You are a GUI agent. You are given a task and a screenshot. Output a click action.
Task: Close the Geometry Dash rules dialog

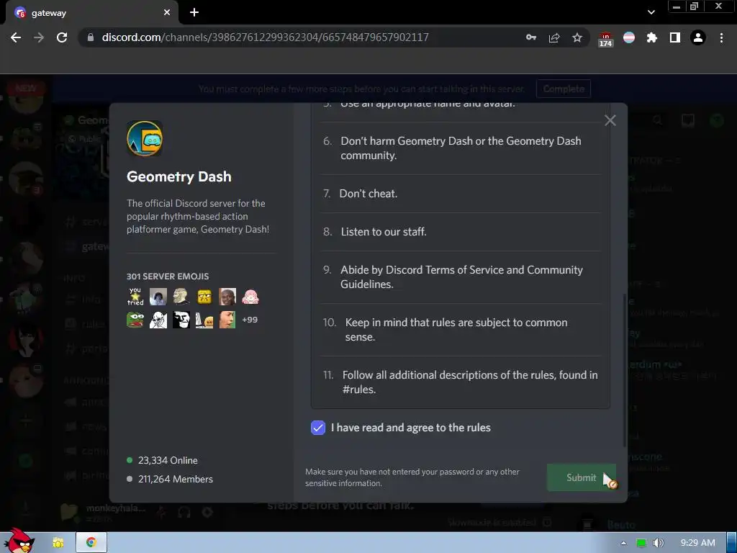(610, 120)
